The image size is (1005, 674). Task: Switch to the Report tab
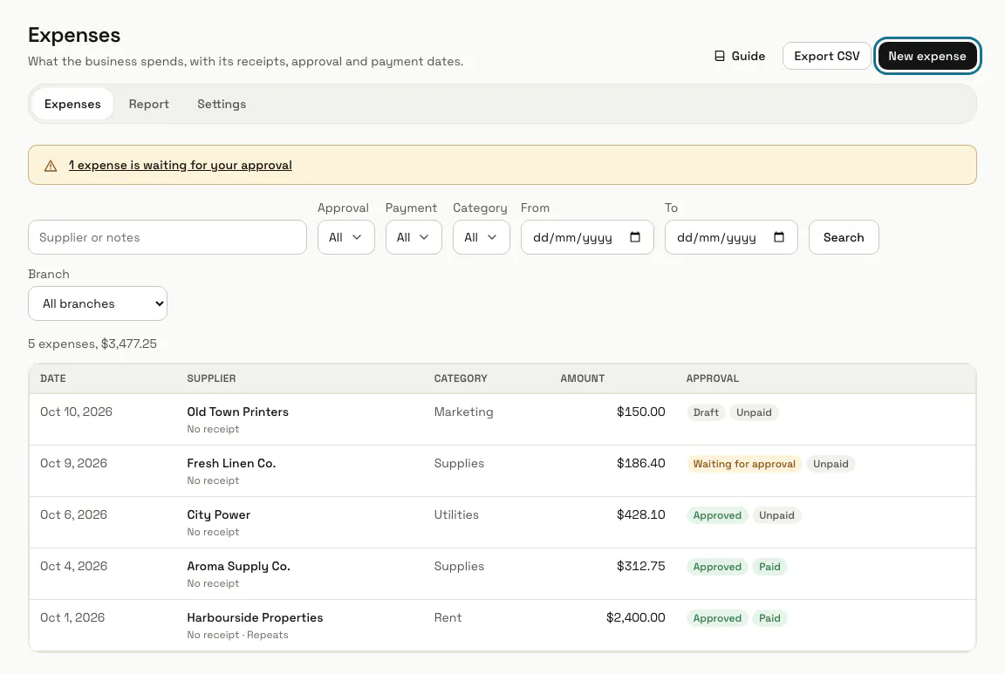tap(148, 104)
